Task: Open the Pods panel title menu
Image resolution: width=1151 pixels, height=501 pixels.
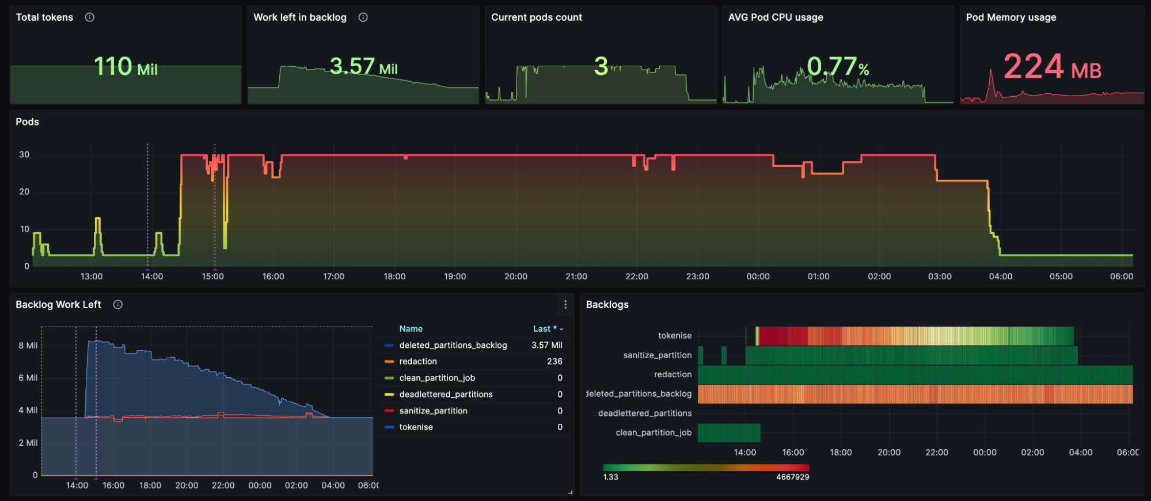Action: (x=27, y=122)
